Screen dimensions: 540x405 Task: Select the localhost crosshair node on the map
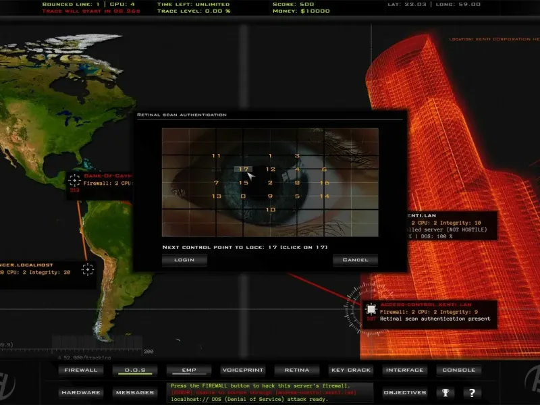pos(88,269)
